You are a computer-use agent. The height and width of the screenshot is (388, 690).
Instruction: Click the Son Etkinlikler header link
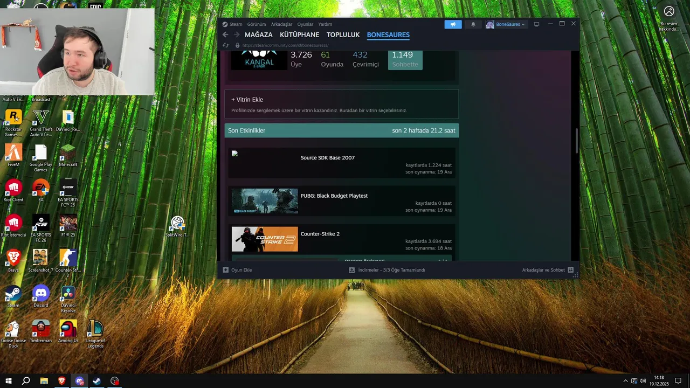pyautogui.click(x=246, y=130)
